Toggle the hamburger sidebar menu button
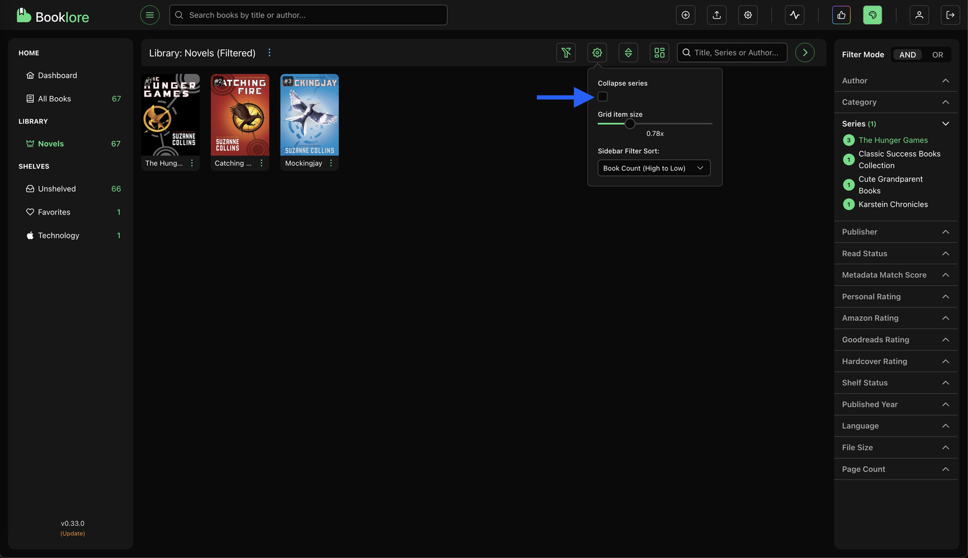This screenshot has width=968, height=558. coord(150,15)
